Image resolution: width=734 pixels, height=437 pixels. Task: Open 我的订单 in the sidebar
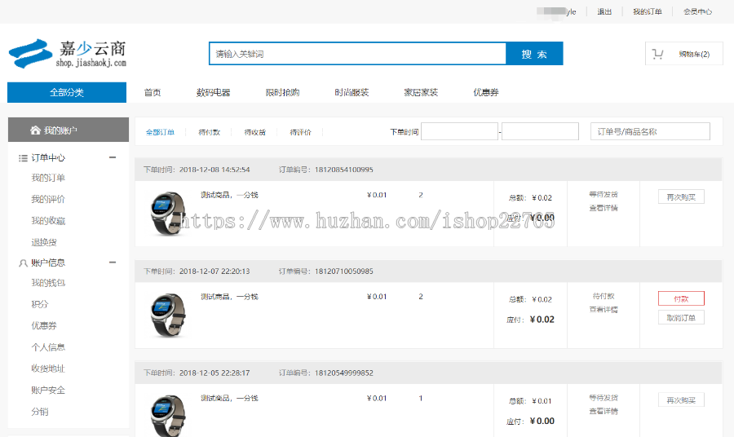(48, 178)
